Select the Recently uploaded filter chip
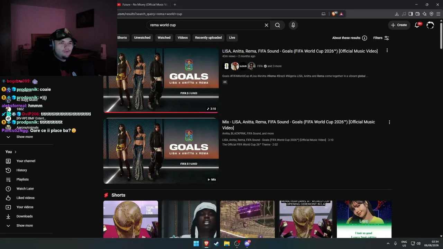This screenshot has width=443, height=249. [x=208, y=38]
